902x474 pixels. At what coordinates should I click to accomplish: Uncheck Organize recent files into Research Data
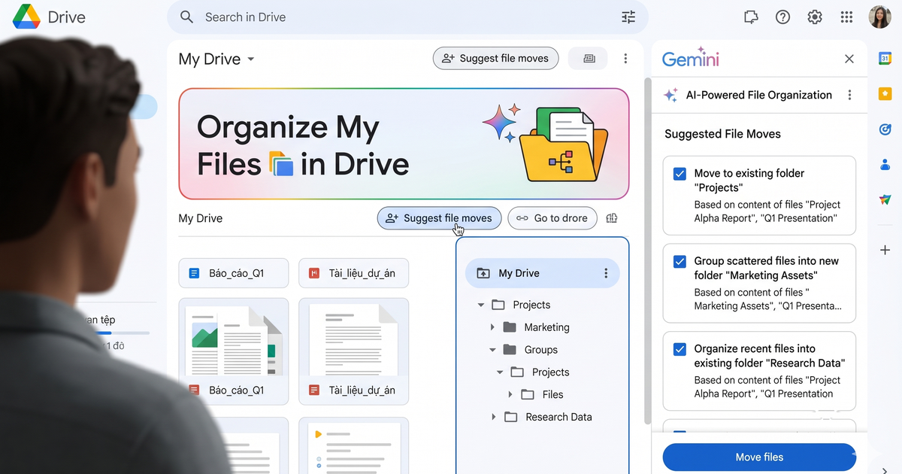click(680, 349)
